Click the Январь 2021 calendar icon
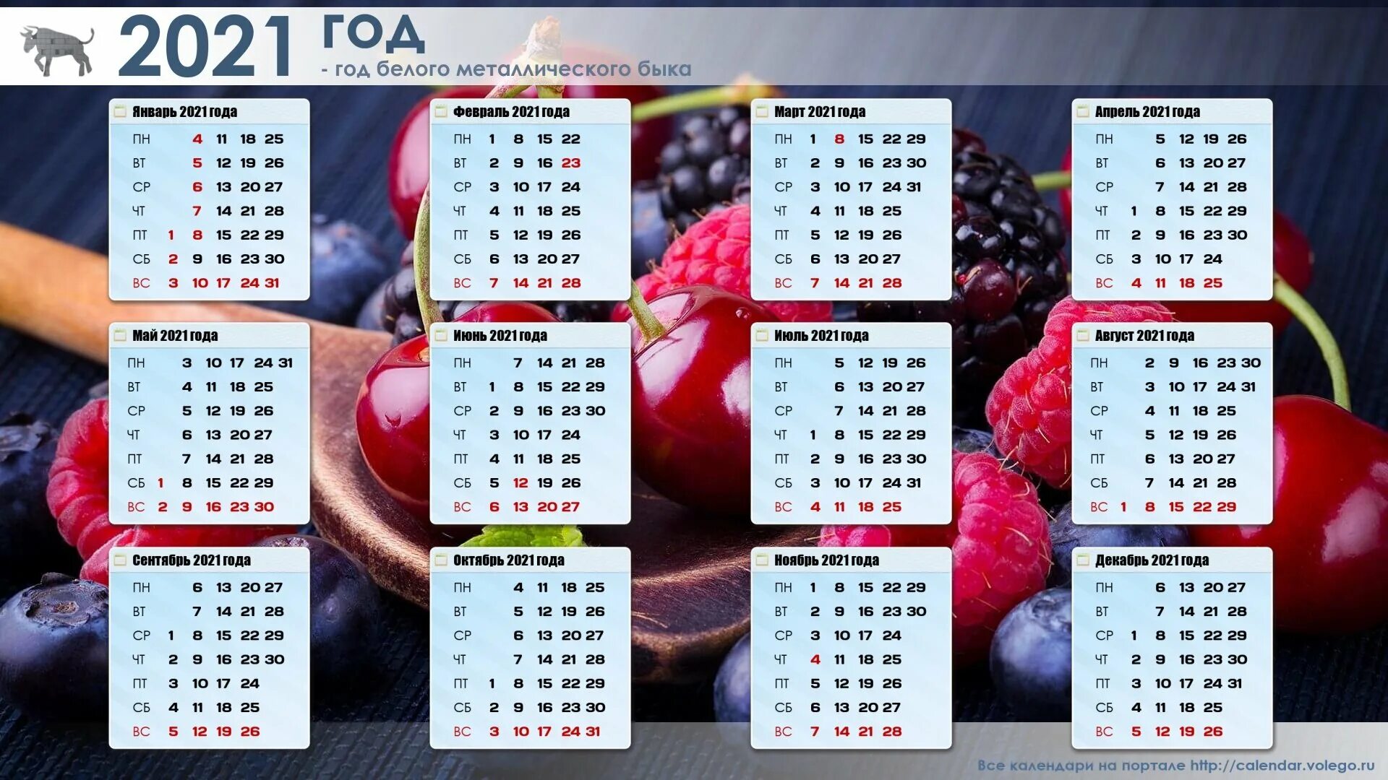The width and height of the screenshot is (1388, 780). tap(108, 113)
